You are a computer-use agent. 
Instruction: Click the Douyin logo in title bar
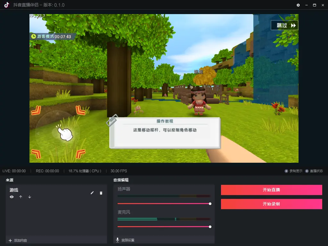point(7,5)
